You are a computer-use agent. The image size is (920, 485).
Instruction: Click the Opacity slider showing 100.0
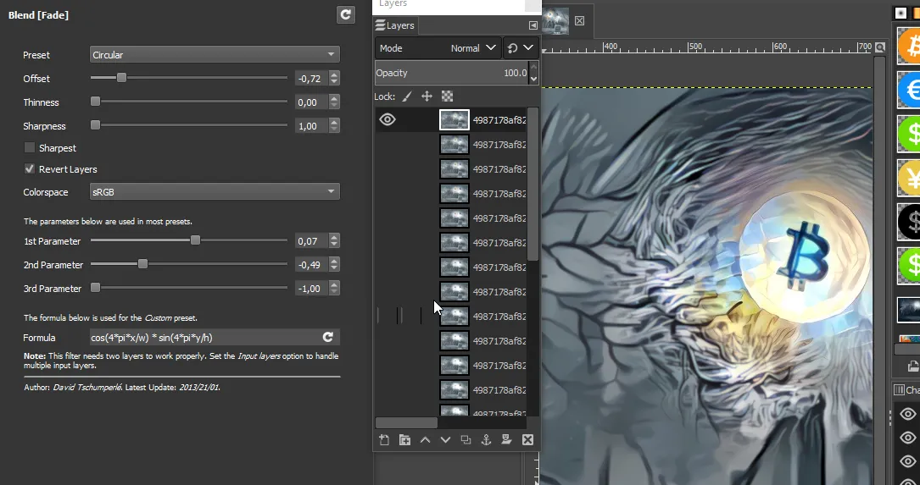[453, 74]
